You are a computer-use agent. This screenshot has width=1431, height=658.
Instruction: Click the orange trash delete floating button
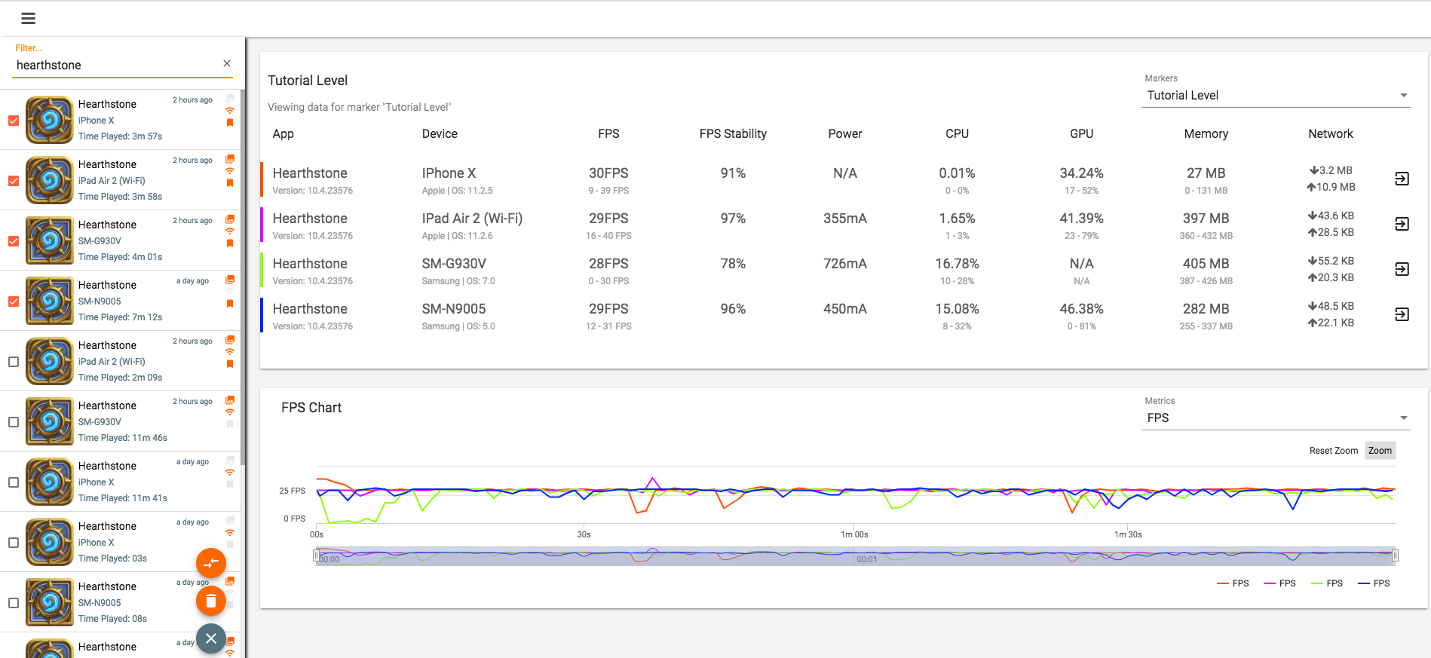click(211, 601)
